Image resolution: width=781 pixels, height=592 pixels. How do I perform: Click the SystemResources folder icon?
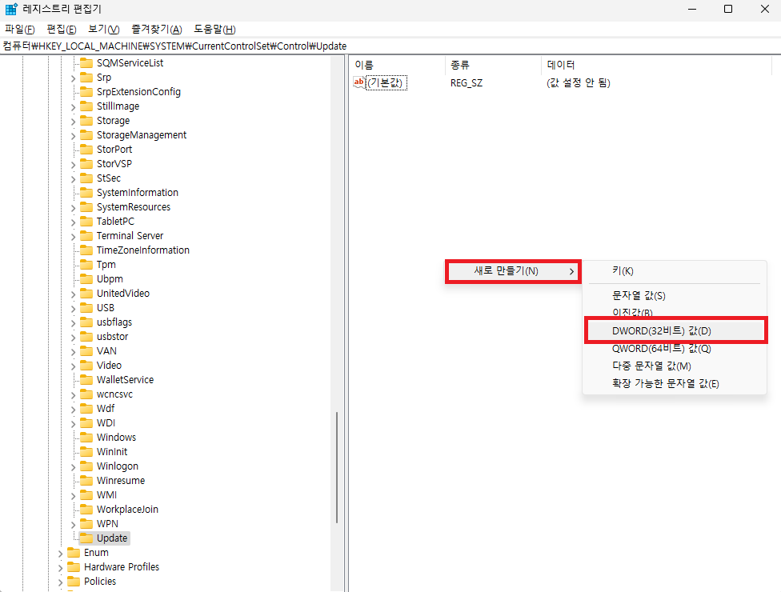point(86,206)
